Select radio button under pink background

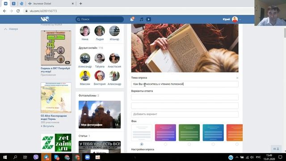(165, 144)
